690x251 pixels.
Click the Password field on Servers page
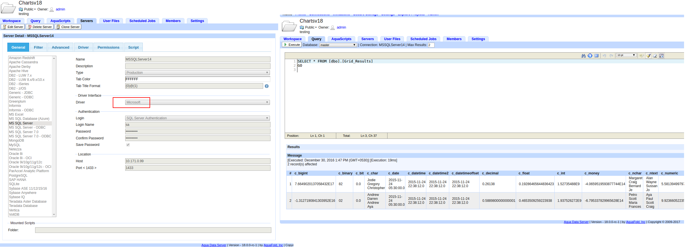198,132
